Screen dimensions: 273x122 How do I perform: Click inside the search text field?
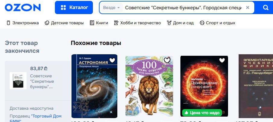click(183, 7)
